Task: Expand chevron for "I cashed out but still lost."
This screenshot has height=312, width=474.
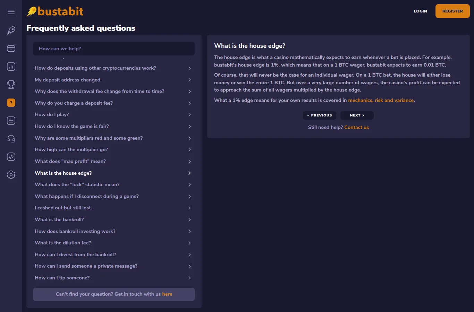Action: point(189,208)
